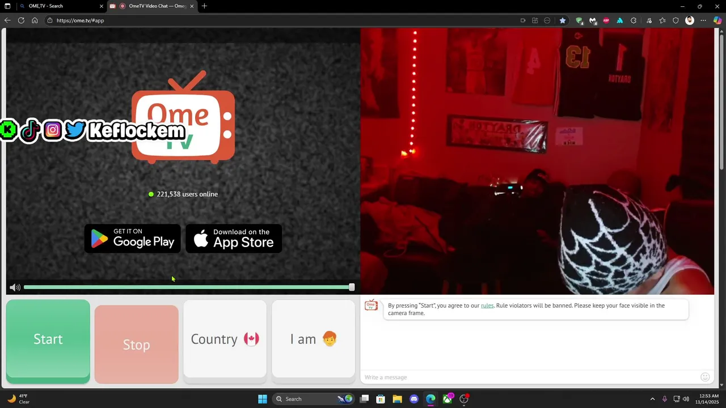Image resolution: width=726 pixels, height=408 pixels.
Task: Click the webcam video preview
Action: coord(537,161)
